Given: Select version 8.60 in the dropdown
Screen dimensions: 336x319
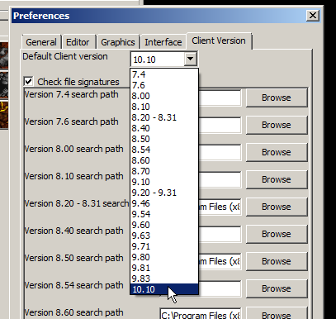Looking at the screenshot, I should tap(164, 160).
